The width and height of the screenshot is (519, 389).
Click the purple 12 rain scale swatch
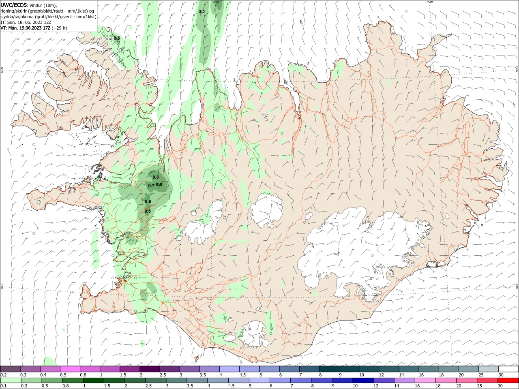coord(384,380)
